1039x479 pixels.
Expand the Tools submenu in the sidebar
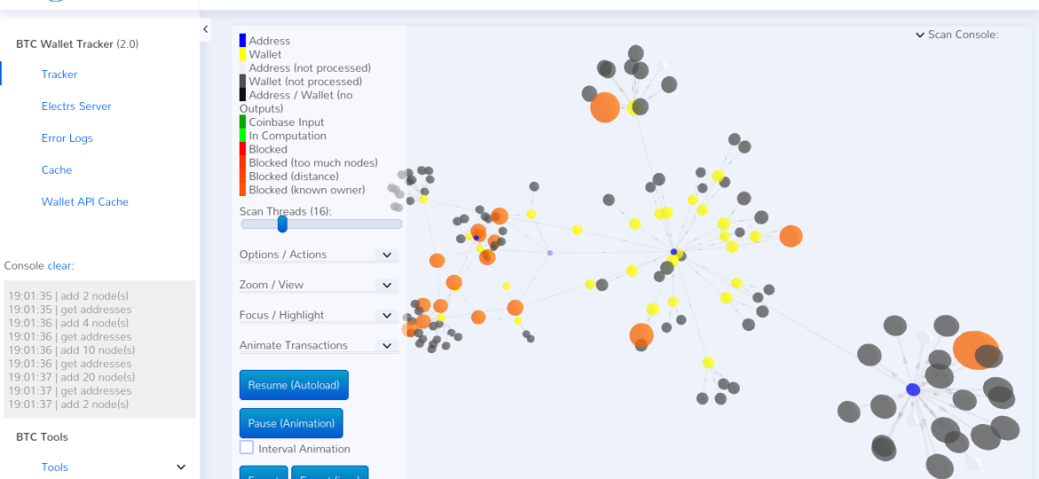point(181,467)
